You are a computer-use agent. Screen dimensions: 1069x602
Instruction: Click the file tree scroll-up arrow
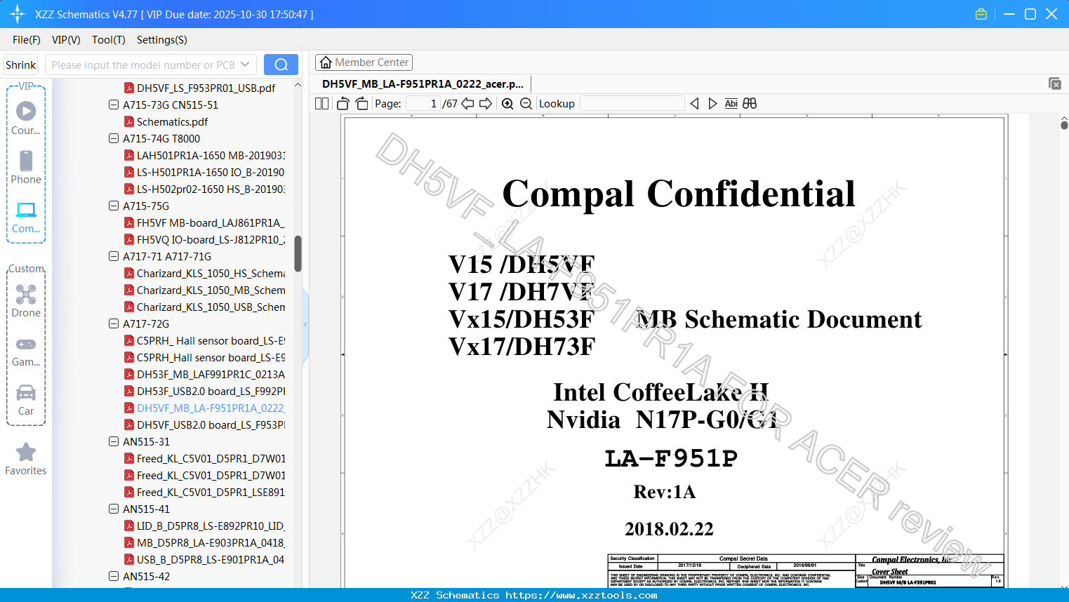pos(298,85)
